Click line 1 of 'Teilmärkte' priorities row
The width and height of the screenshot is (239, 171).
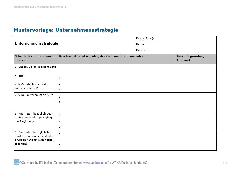[116, 134]
